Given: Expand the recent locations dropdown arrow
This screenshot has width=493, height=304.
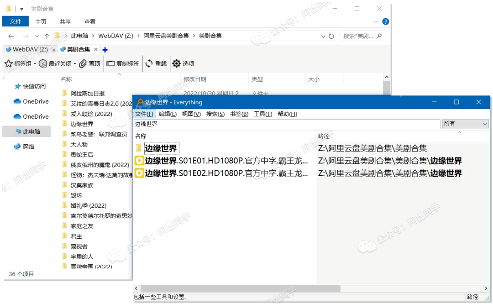Looking at the screenshot, I should coord(37,36).
